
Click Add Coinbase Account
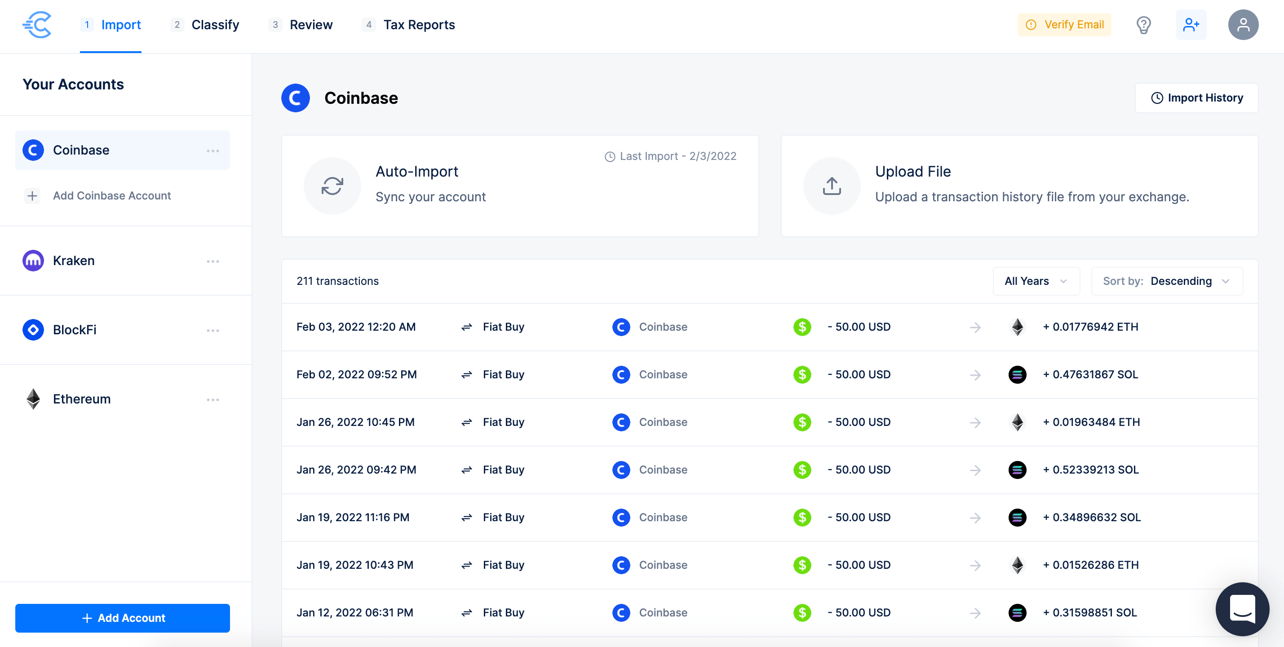(112, 195)
